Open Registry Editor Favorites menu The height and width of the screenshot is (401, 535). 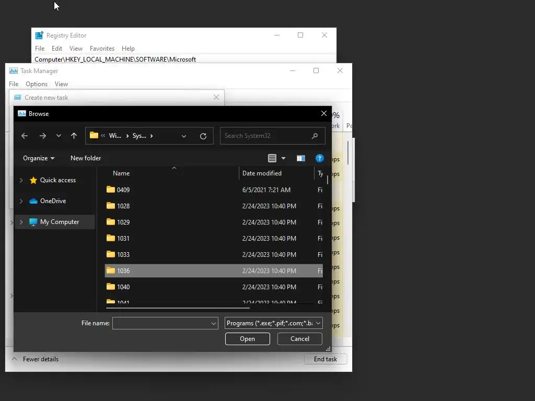pyautogui.click(x=102, y=49)
